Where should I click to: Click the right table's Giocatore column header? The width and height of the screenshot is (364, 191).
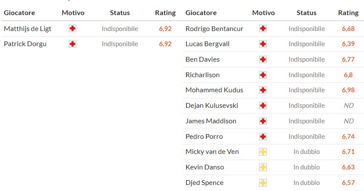pos(201,13)
